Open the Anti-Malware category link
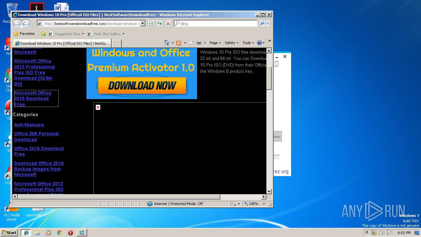This screenshot has height=237, width=421. click(x=29, y=125)
